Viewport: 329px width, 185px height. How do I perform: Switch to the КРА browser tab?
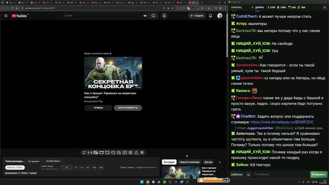click(x=108, y=3)
